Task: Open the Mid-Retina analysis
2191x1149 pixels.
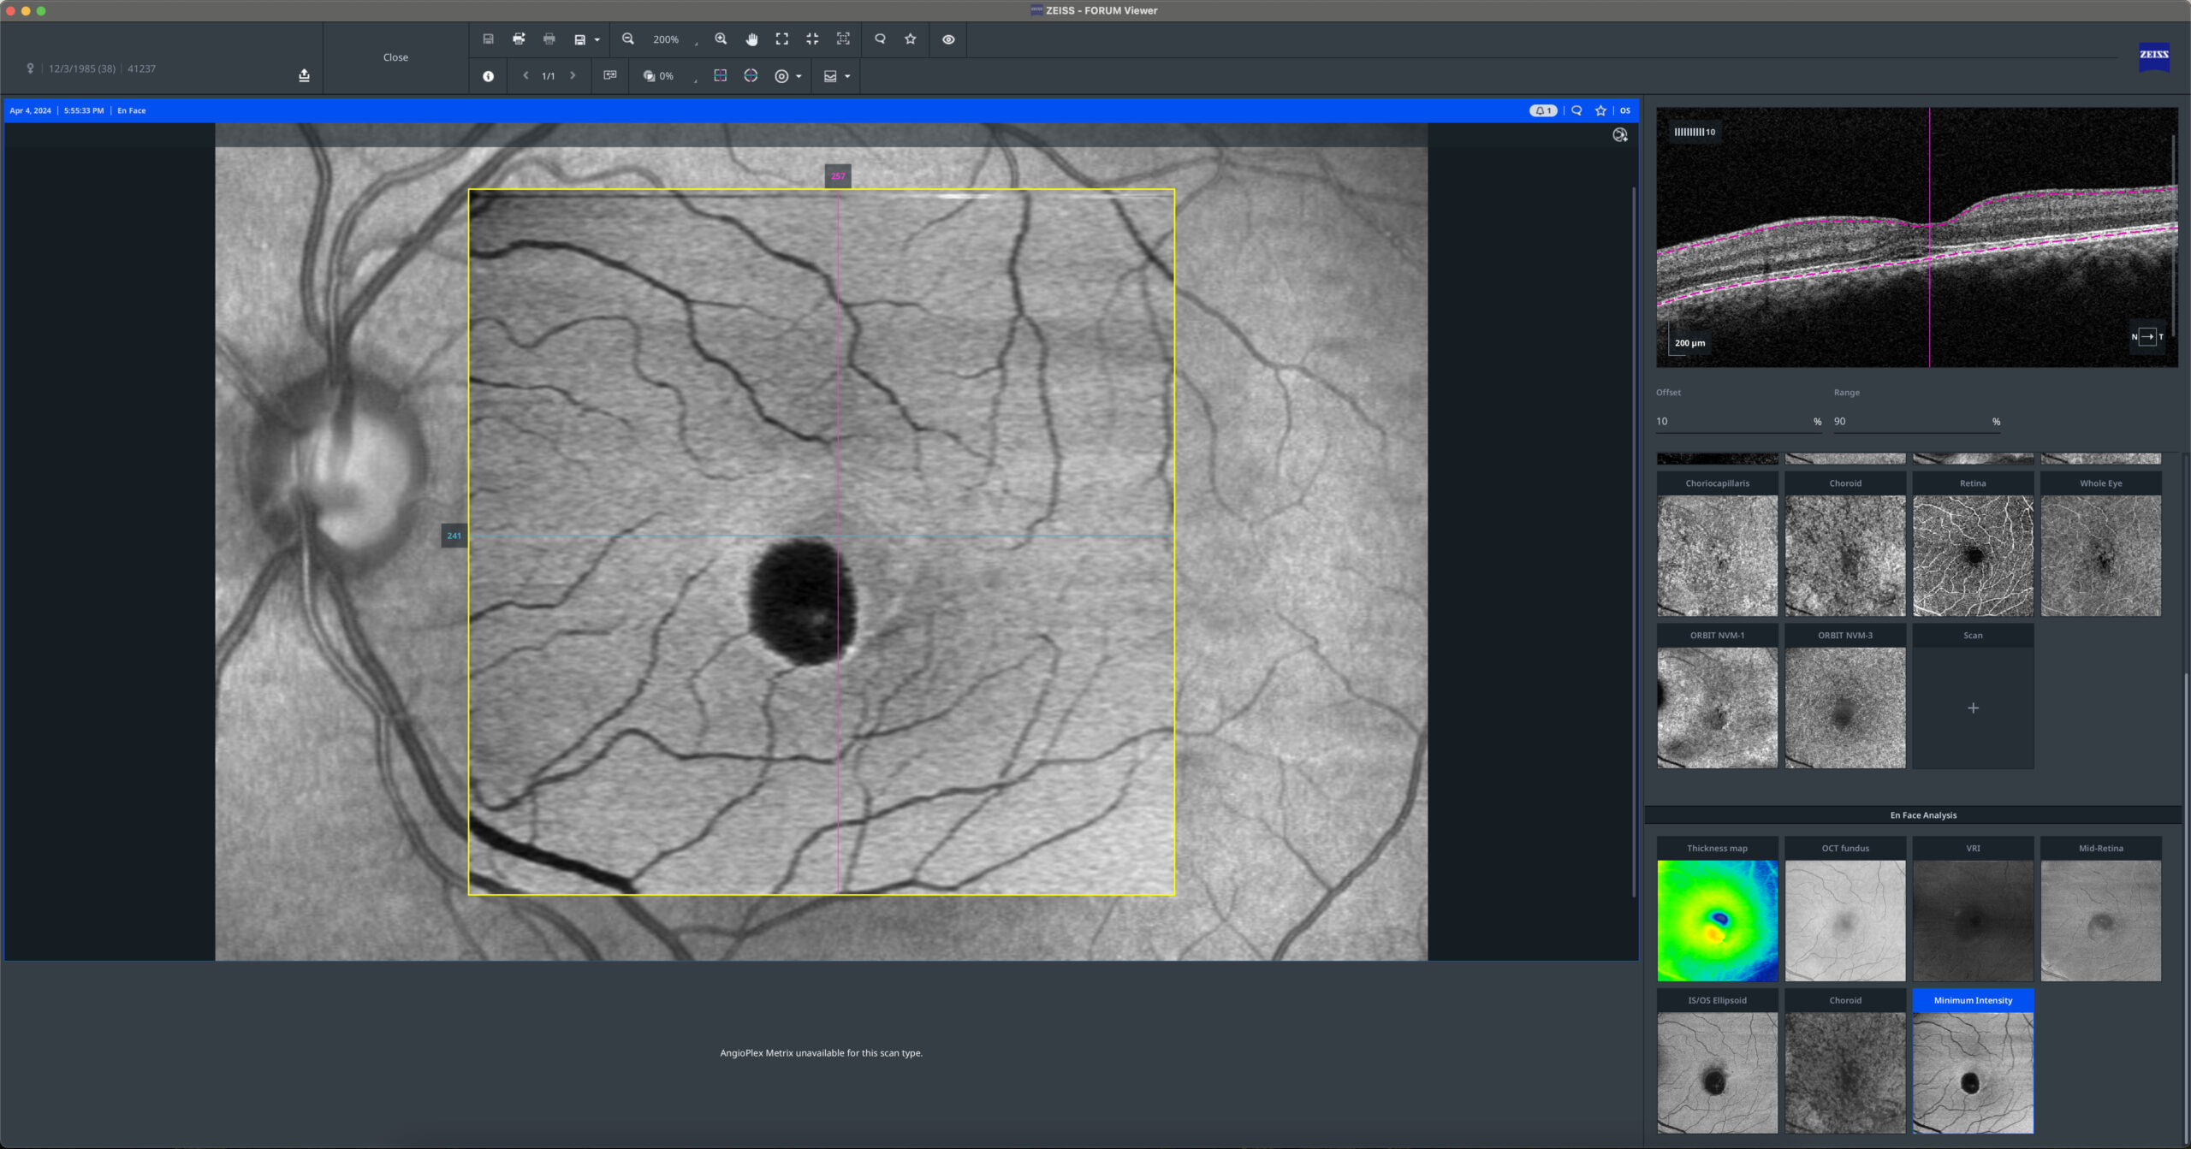Action: [2101, 909]
